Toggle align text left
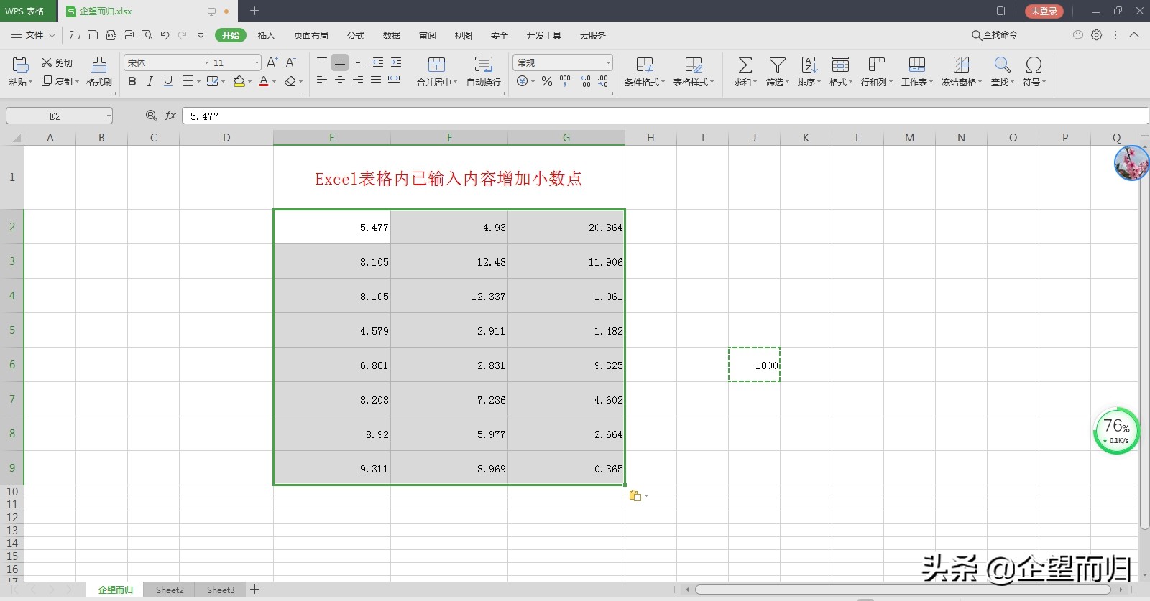The height and width of the screenshot is (601, 1150). (x=322, y=81)
